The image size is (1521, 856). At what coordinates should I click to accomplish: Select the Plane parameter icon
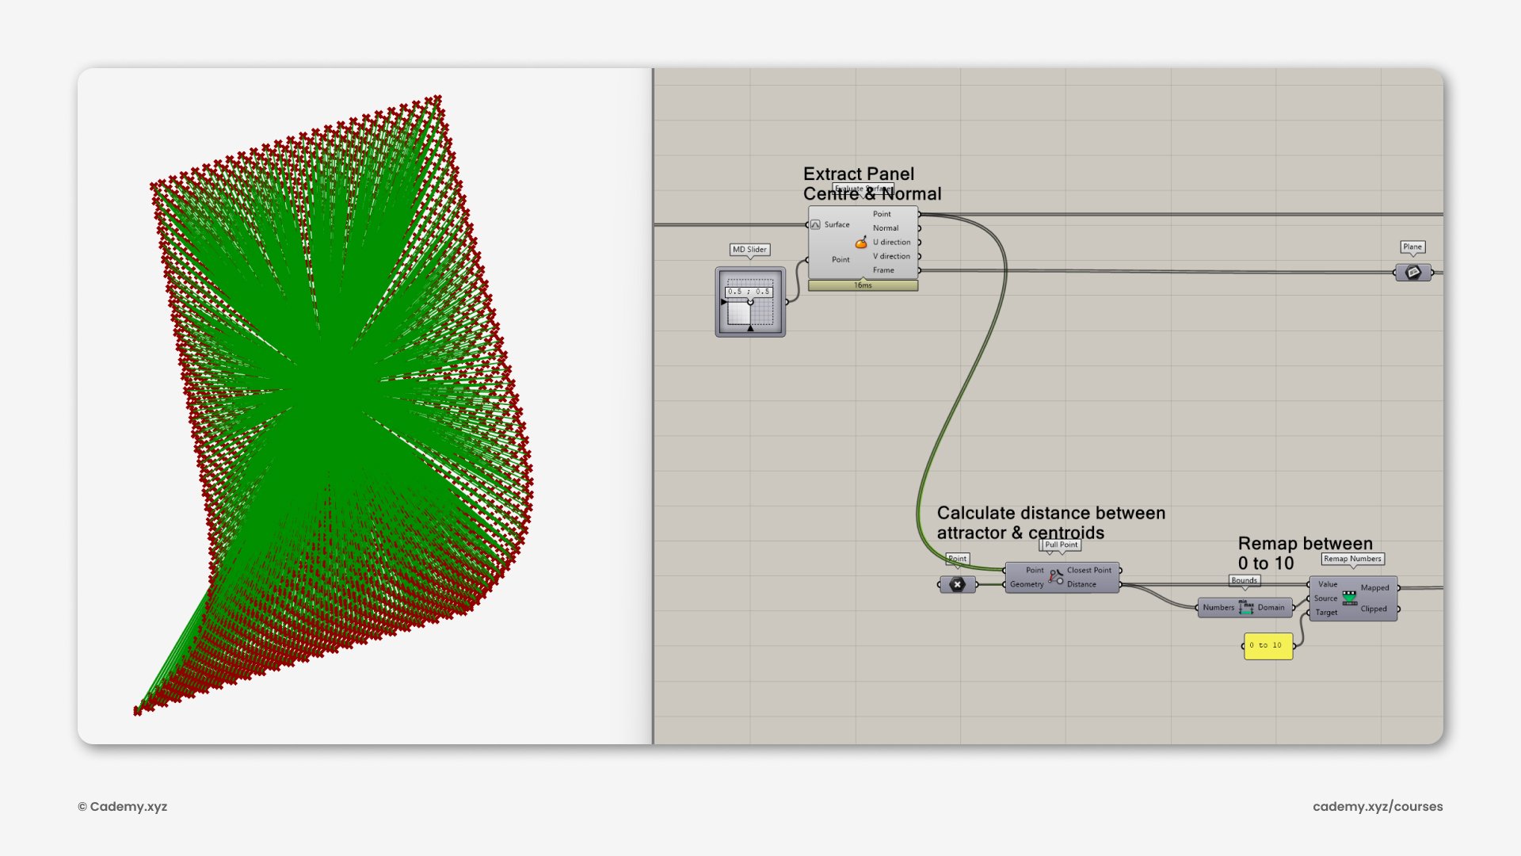click(1413, 273)
